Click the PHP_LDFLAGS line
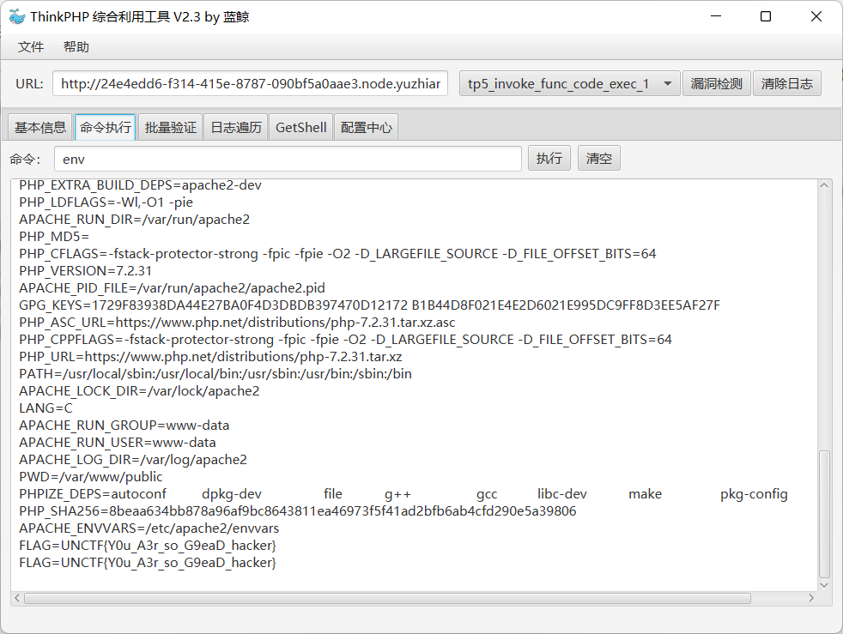Viewport: 843px width, 634px height. tap(106, 202)
